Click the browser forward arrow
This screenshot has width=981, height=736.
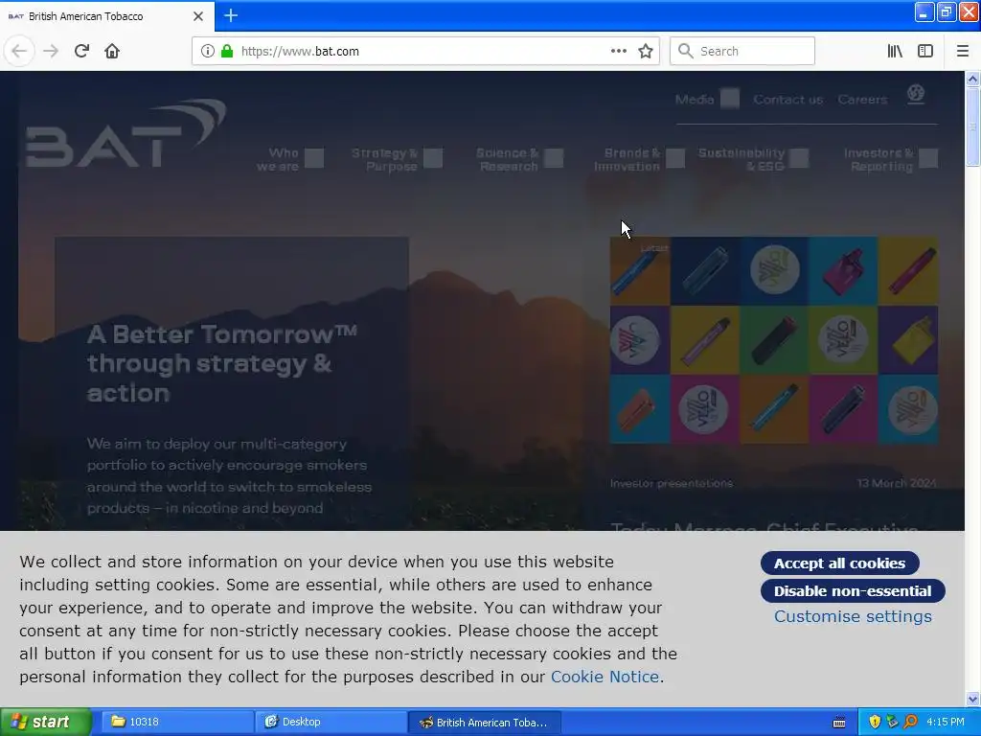click(51, 52)
